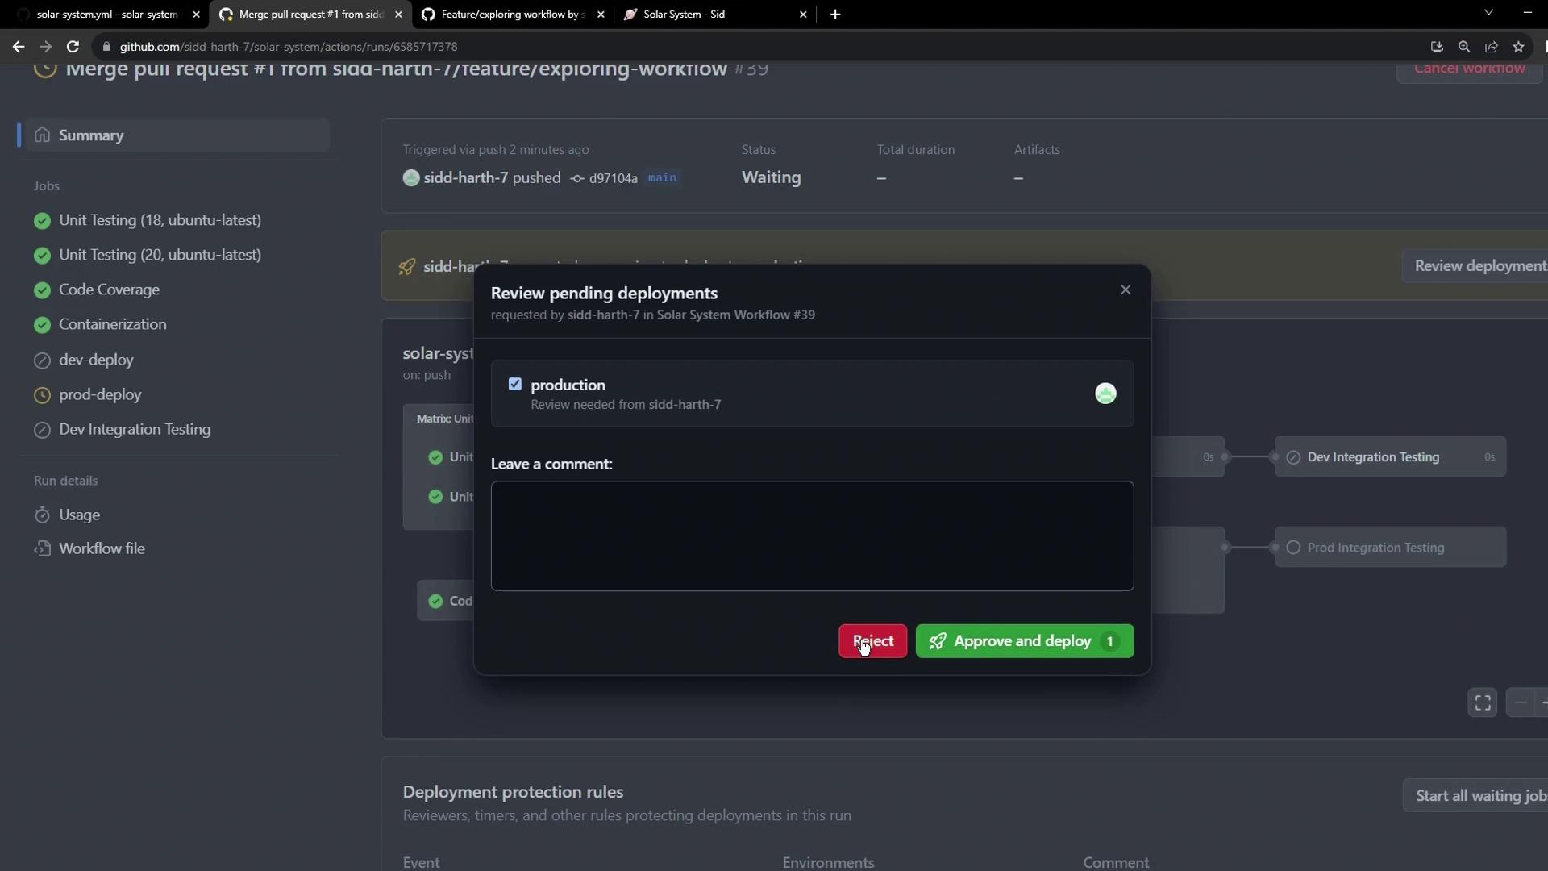Bookmark page with the star icon

tap(1519, 47)
